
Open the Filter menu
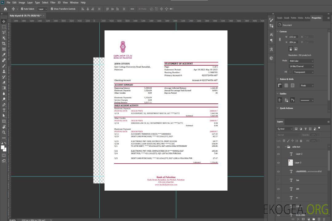point(53,2)
